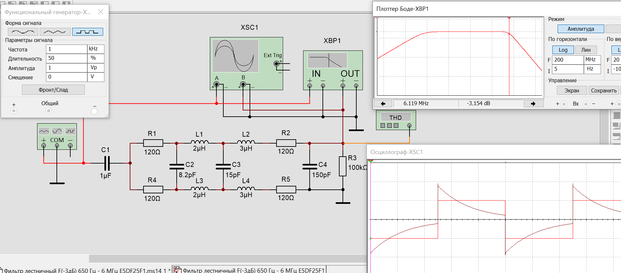Screen dimensions: 621x273
Task: Click the Ext Trig terminal on XSC1
Action: tap(277, 64)
